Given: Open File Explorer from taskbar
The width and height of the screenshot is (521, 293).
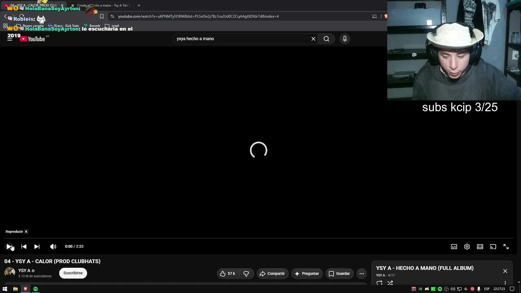Looking at the screenshot, I should click(x=15, y=289).
